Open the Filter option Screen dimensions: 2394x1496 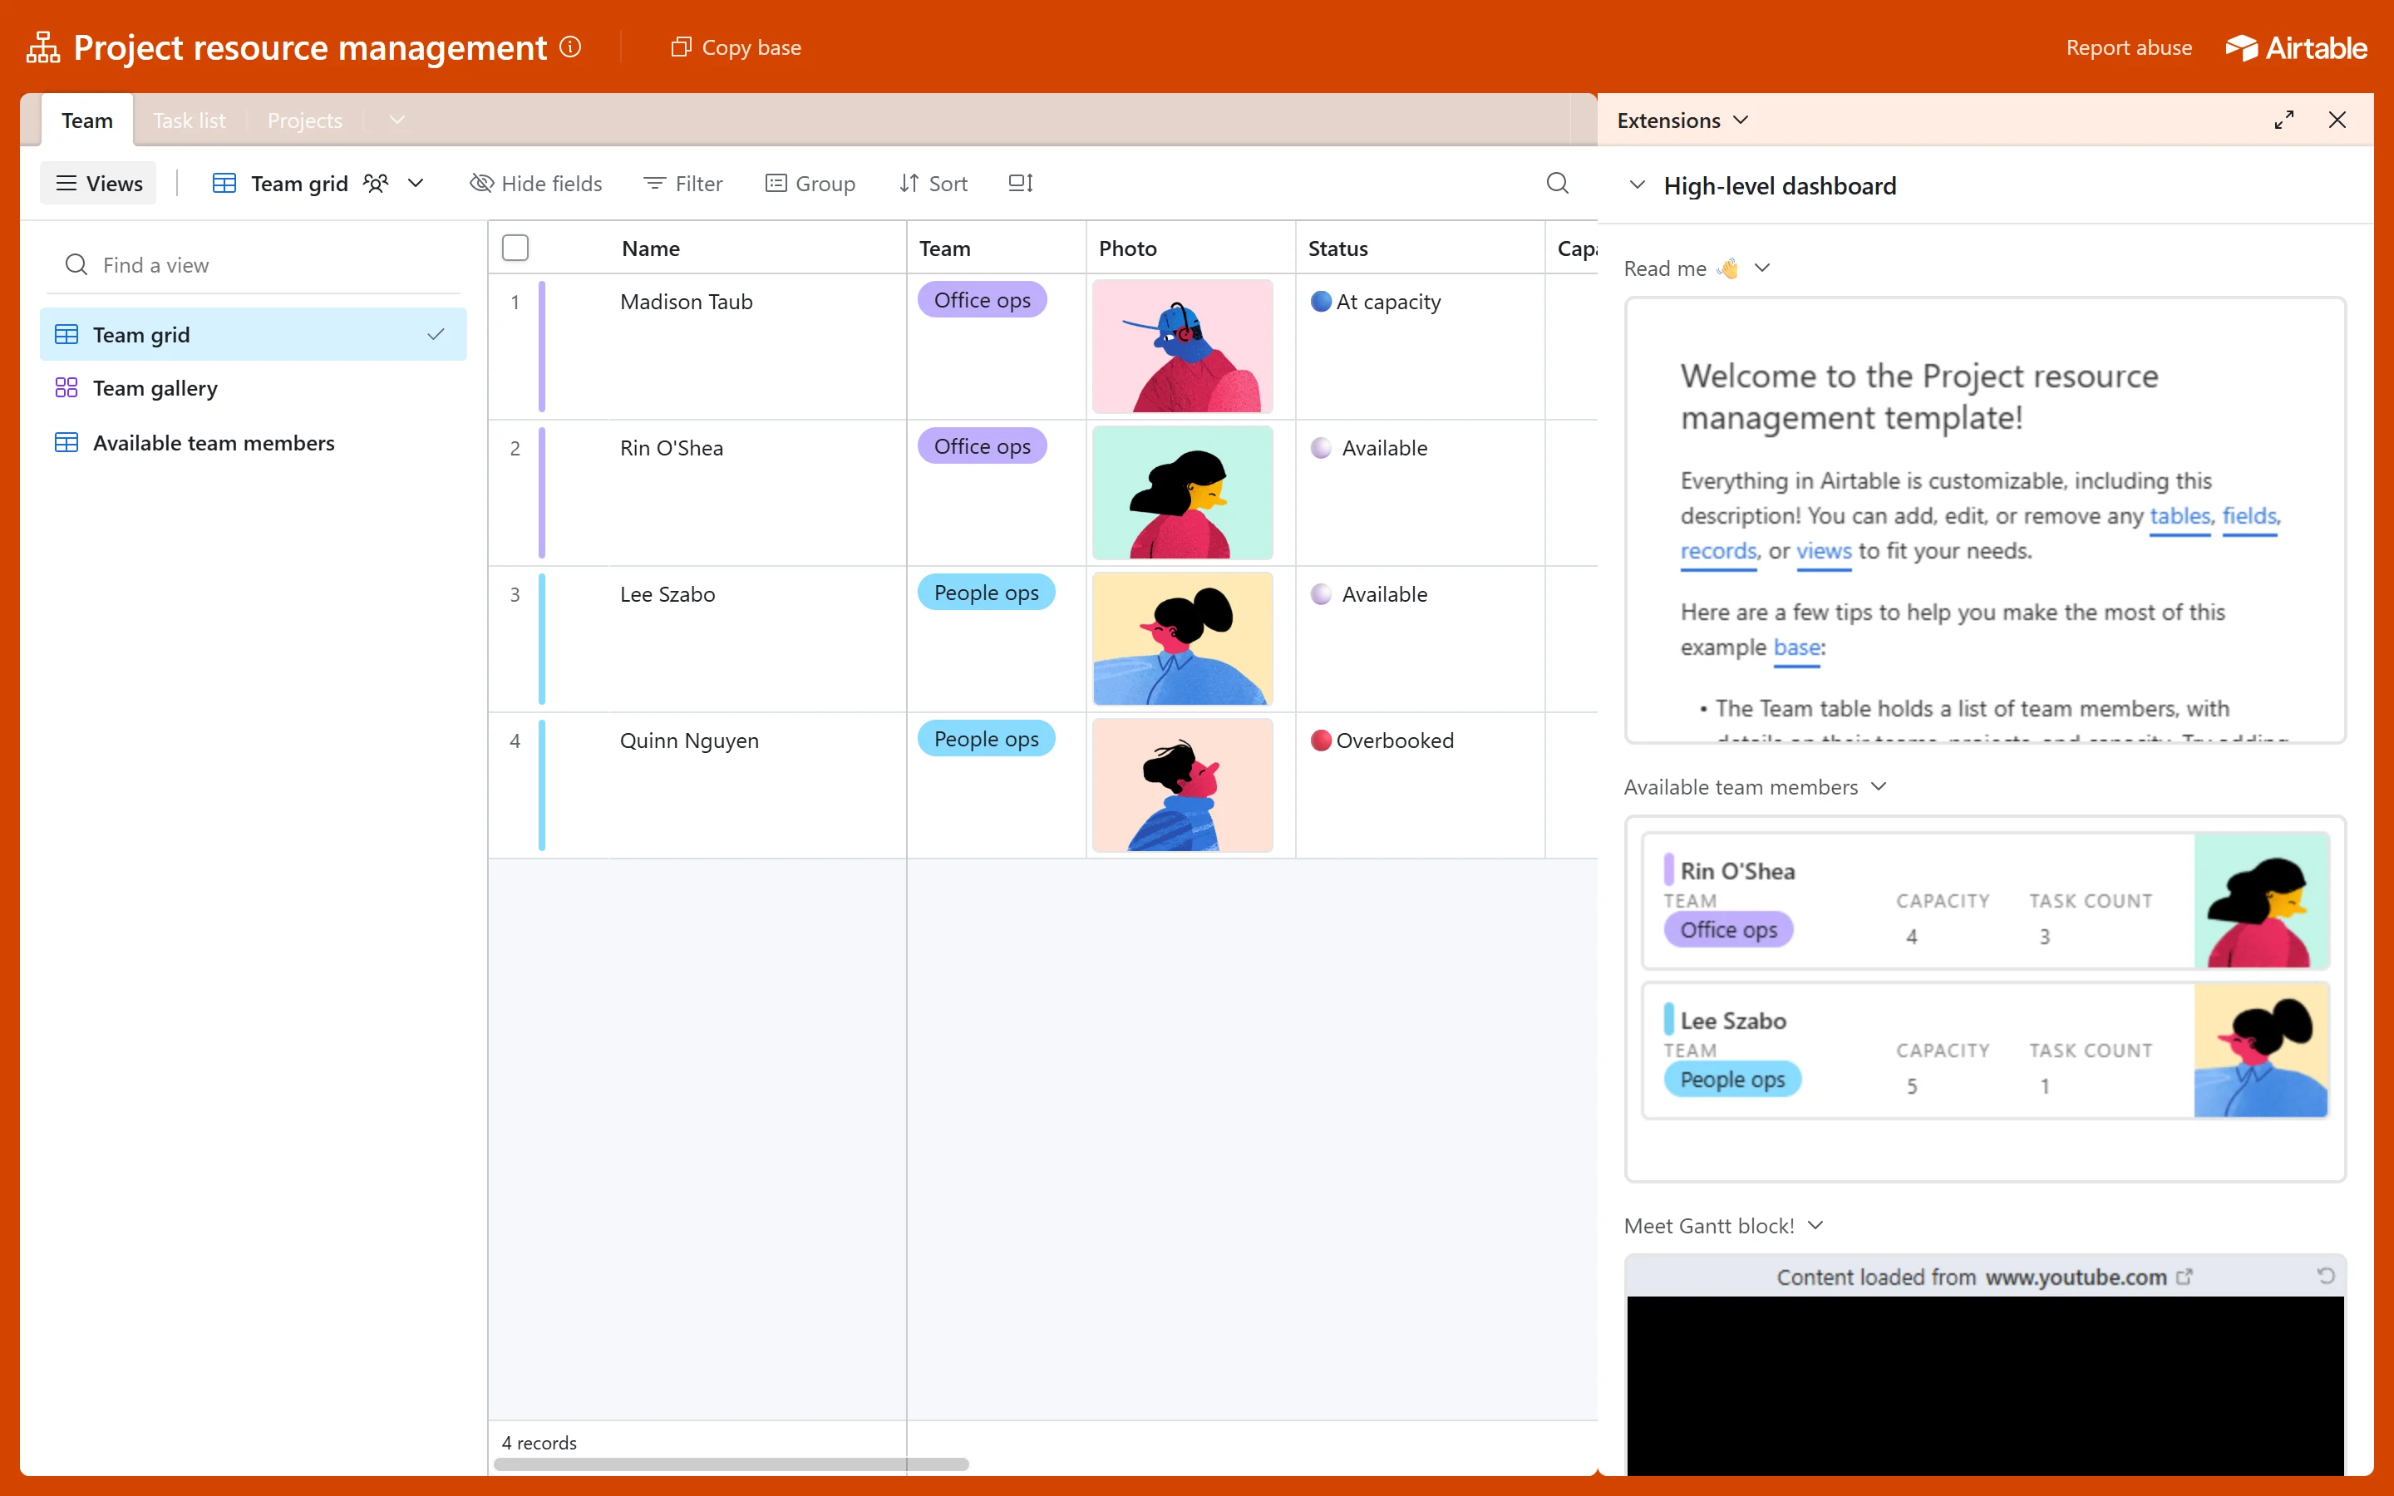682,183
